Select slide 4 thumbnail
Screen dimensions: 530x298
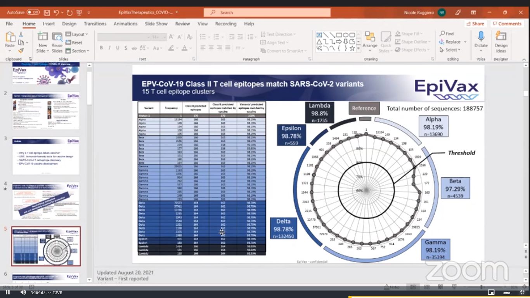(46, 201)
